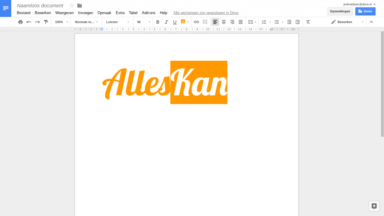Click the clear formatting icon
The image size is (384, 216).
click(308, 22)
